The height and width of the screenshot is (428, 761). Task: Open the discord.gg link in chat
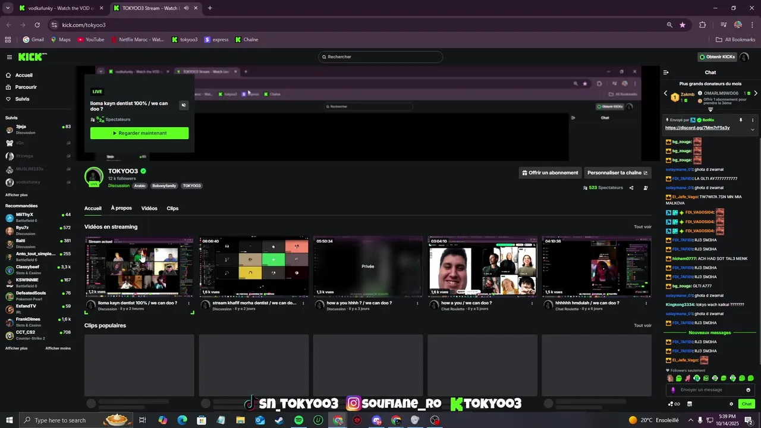[697, 128]
